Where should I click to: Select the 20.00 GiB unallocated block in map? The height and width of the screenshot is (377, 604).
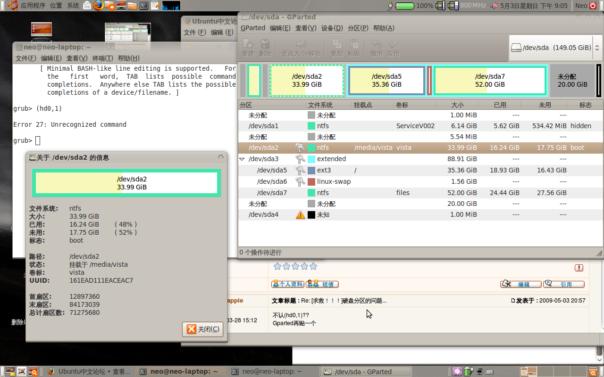coord(572,81)
